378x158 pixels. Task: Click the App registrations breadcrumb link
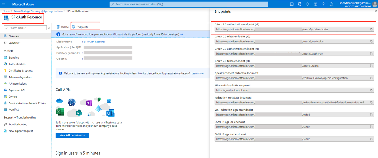coord(39,11)
